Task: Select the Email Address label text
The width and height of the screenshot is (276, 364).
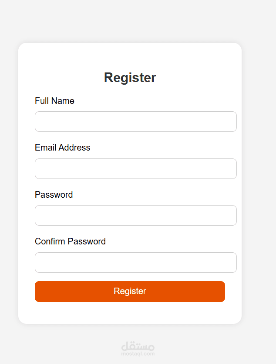Action: [62, 148]
